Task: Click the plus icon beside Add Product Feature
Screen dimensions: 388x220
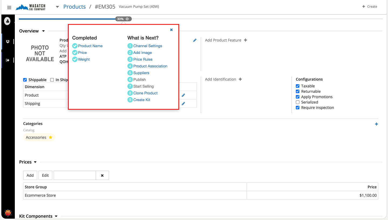Action: coord(245,40)
